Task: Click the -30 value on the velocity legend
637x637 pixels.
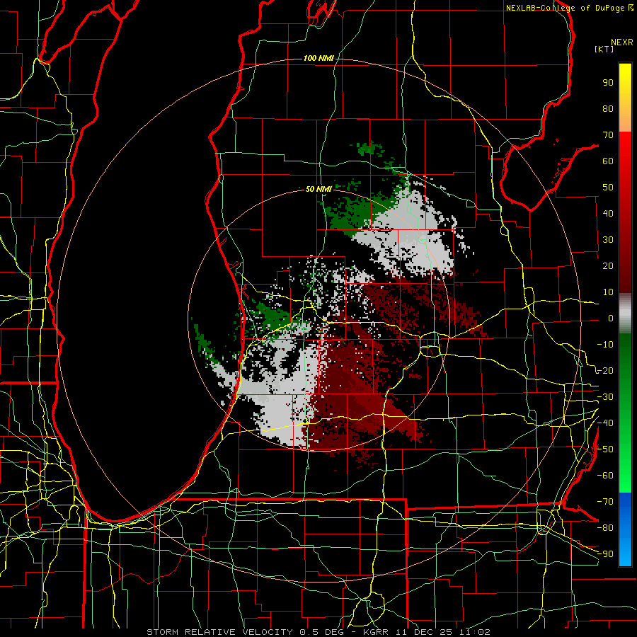Action: pos(605,397)
